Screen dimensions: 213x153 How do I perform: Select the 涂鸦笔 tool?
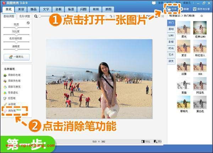click(10, 104)
